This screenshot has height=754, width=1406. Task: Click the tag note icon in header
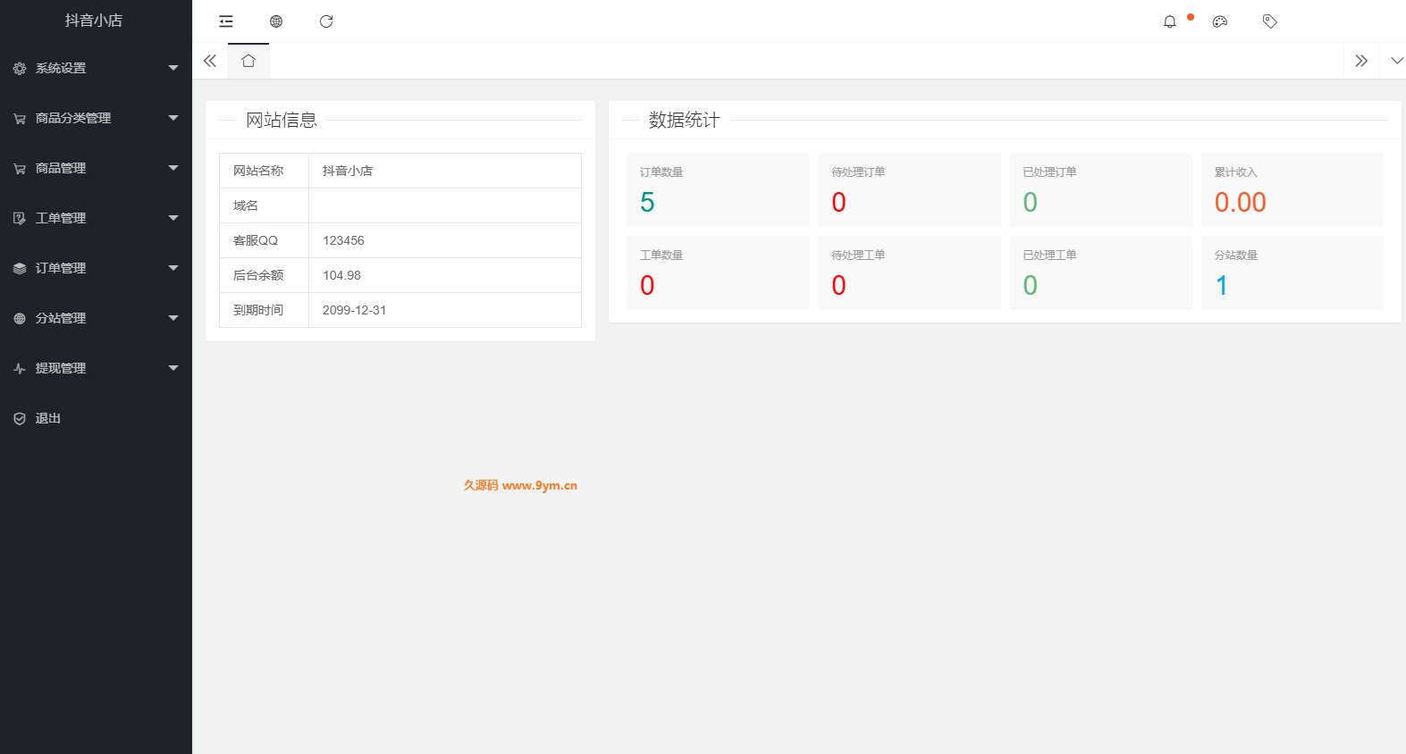1270,21
